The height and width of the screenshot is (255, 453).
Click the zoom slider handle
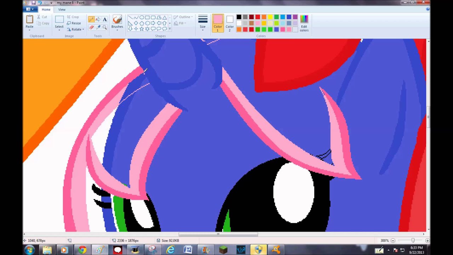(413, 240)
